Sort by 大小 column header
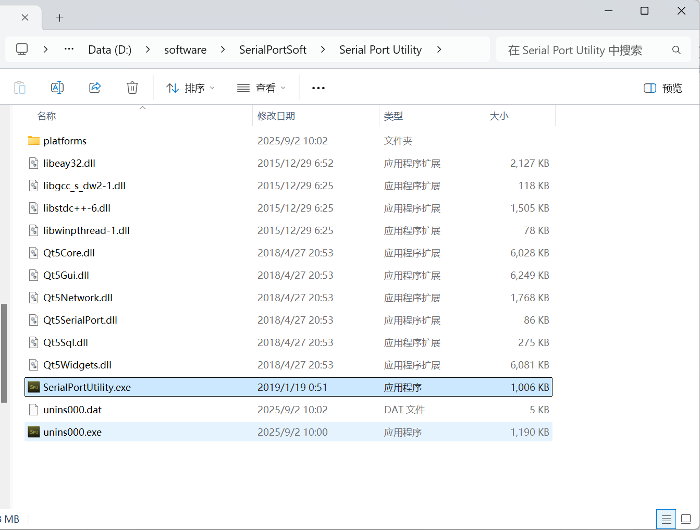Viewport: 700px width, 530px height. [x=499, y=116]
